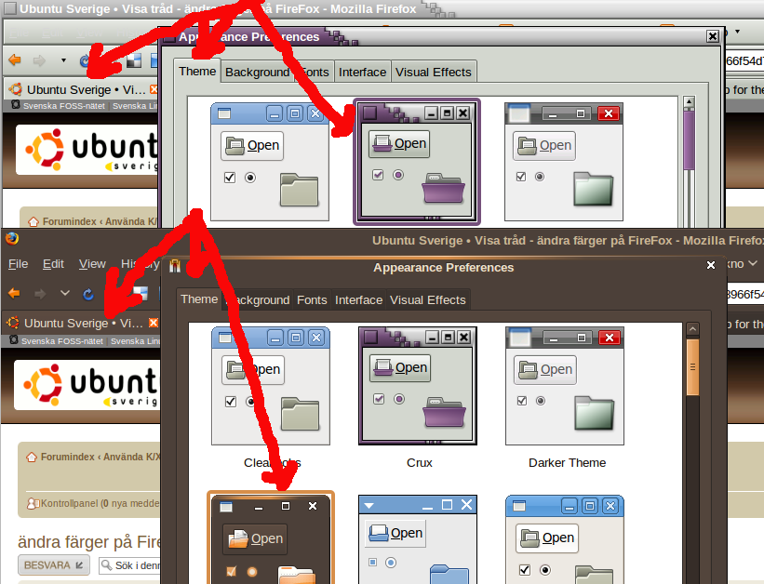764x584 pixels.
Task: Switch to the Background tab in the Crux-styled dialog
Action: point(257,73)
